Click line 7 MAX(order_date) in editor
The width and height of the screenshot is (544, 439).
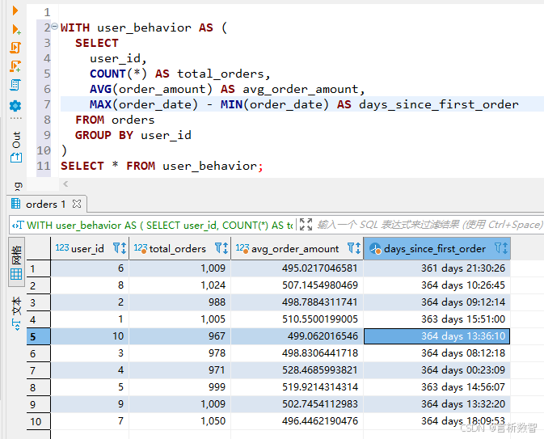(144, 104)
